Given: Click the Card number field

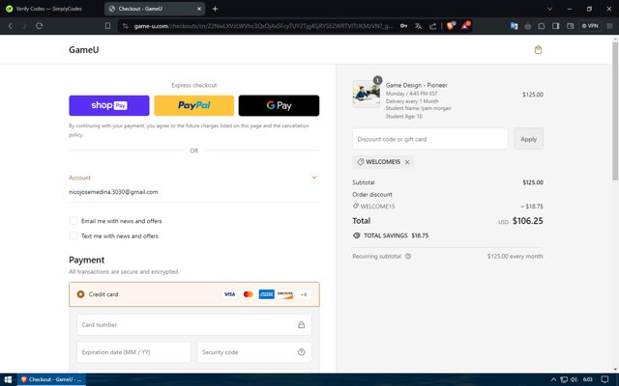Looking at the screenshot, I should (x=193, y=324).
